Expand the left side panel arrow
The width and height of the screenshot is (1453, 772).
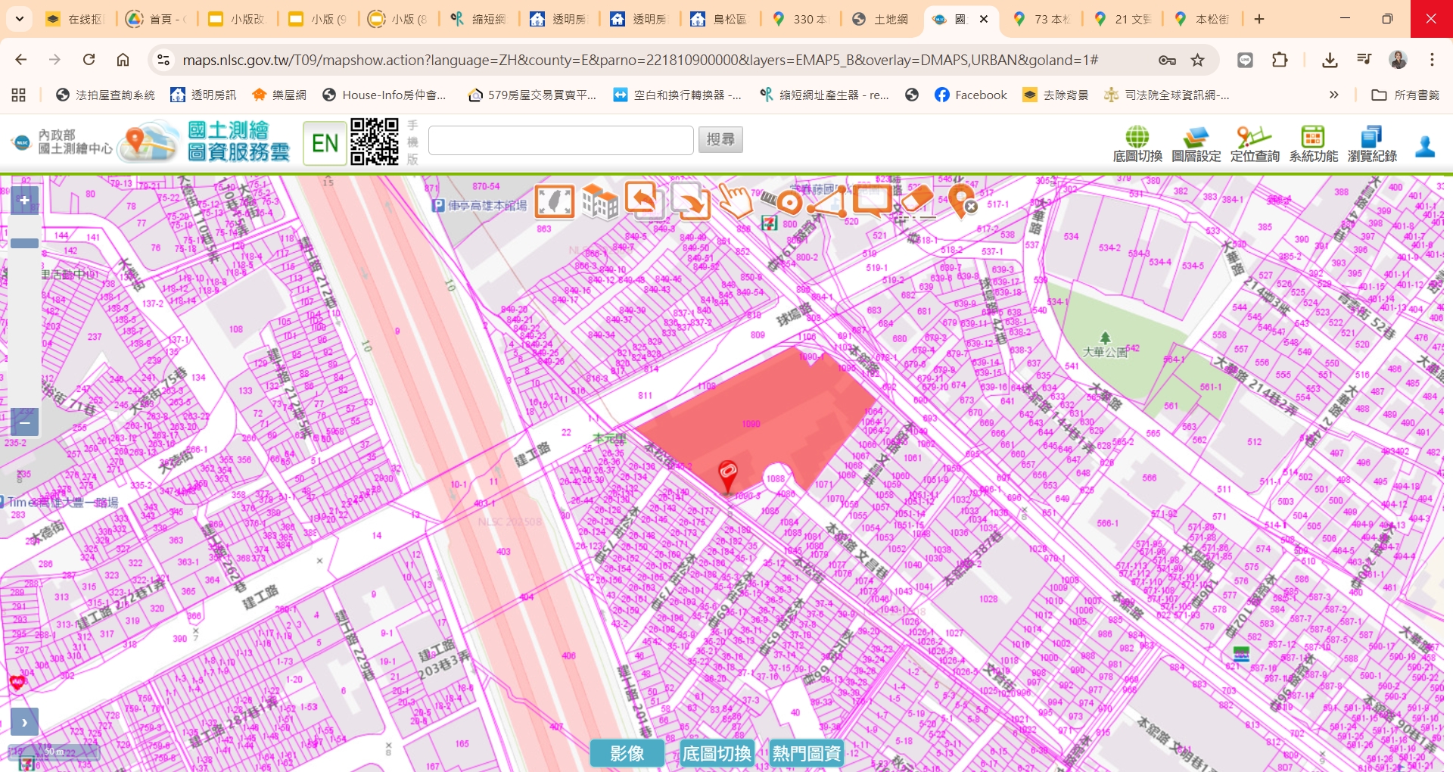24,722
